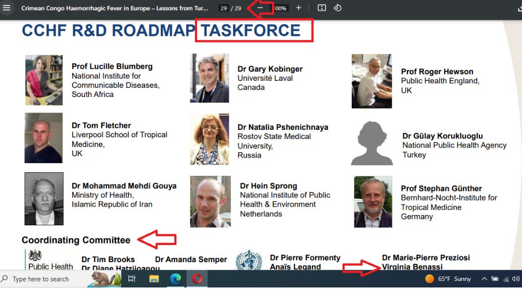Click Dr Gary Kobinger's photo
The height and width of the screenshot is (291, 522).
(x=209, y=78)
